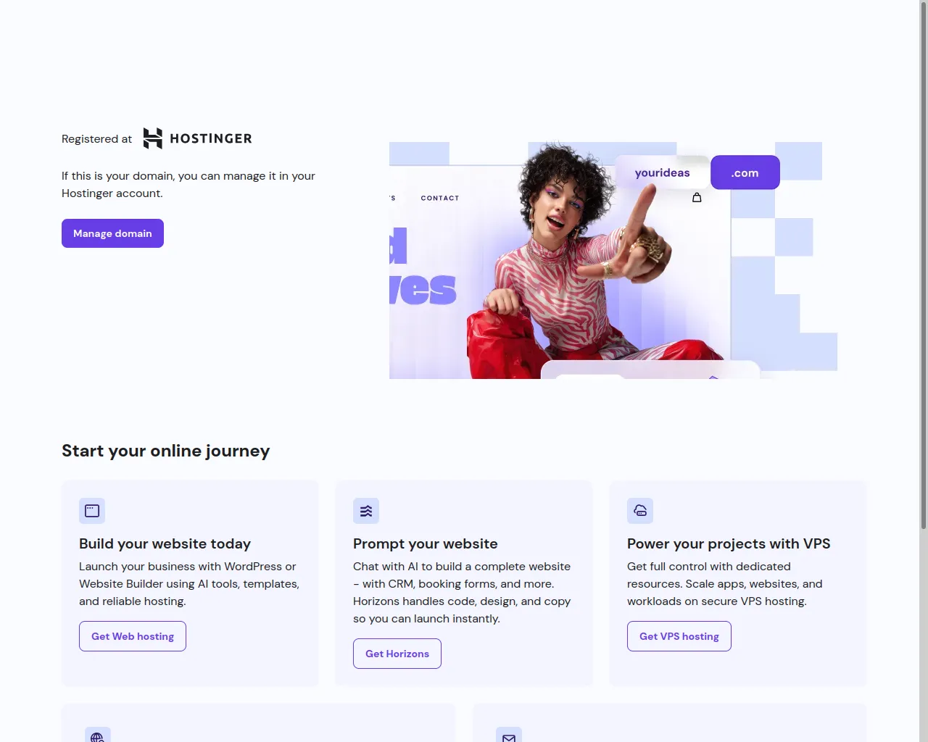This screenshot has width=928, height=742.
Task: Click the Manage domain button
Action: coord(112,233)
